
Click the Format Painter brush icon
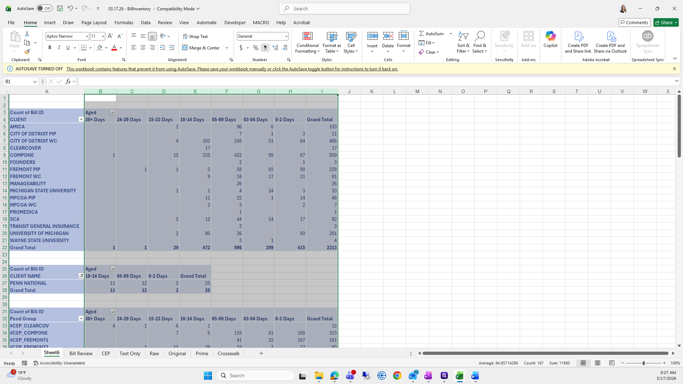(x=27, y=52)
